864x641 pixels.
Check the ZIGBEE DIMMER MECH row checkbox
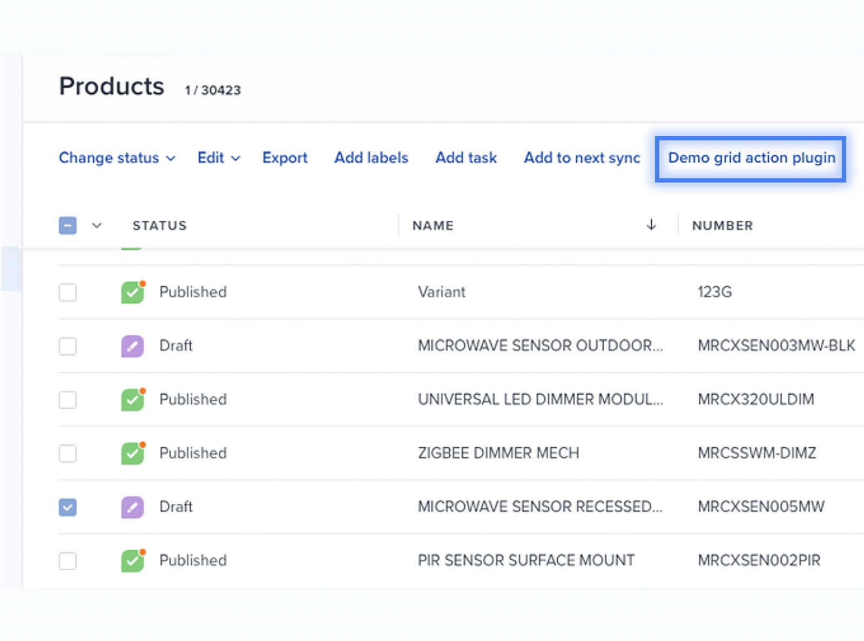coord(67,453)
